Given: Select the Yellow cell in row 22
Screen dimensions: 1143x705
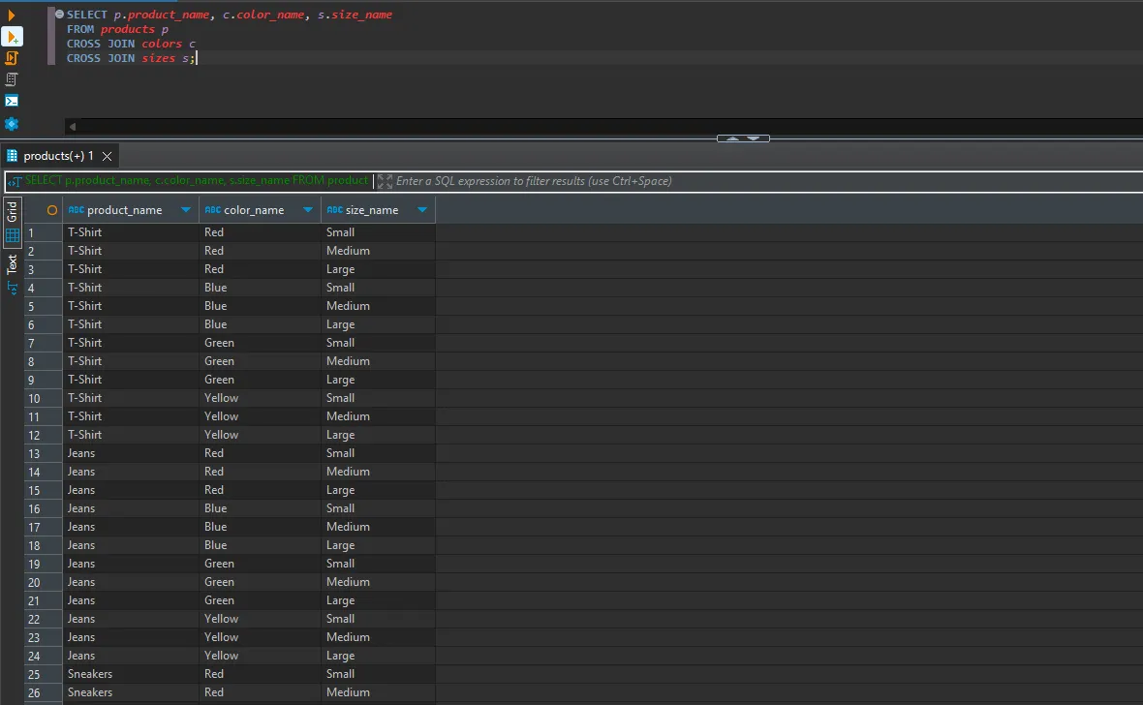Looking at the screenshot, I should pos(260,618).
